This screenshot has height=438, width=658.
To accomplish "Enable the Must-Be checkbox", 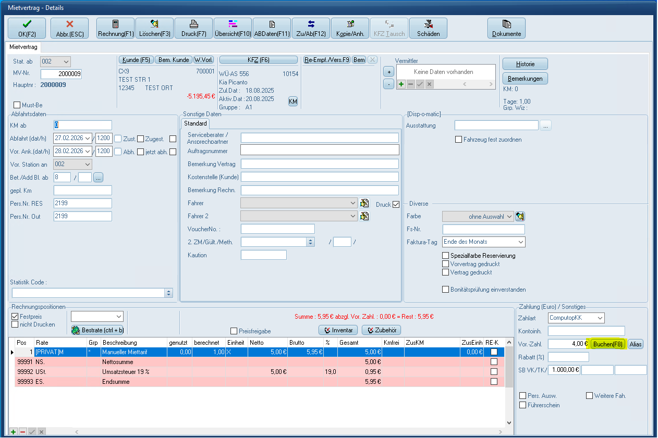I will pos(17,105).
